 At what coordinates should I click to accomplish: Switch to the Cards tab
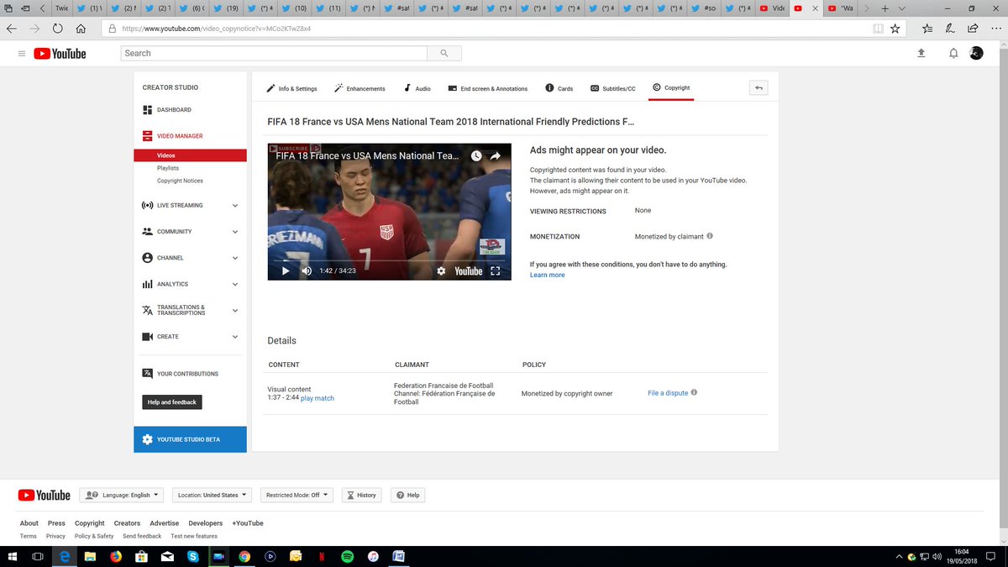click(559, 88)
